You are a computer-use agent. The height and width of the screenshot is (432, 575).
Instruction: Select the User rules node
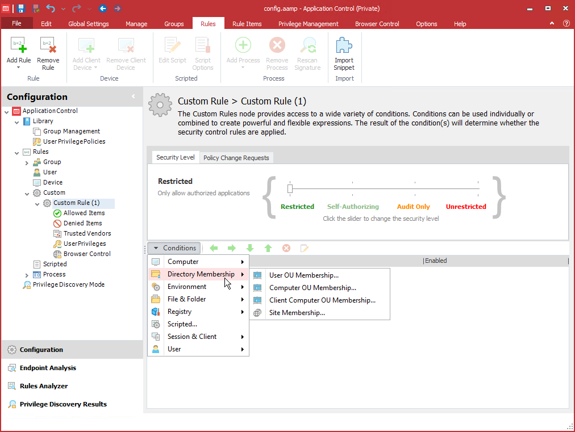[x=50, y=172]
